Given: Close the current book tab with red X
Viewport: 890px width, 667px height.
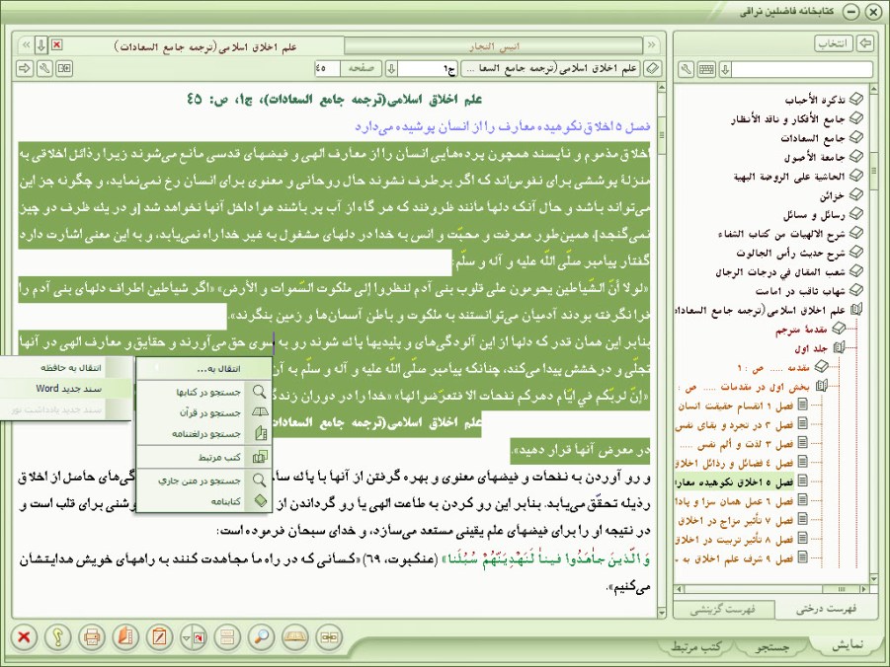Looking at the screenshot, I should [56, 44].
